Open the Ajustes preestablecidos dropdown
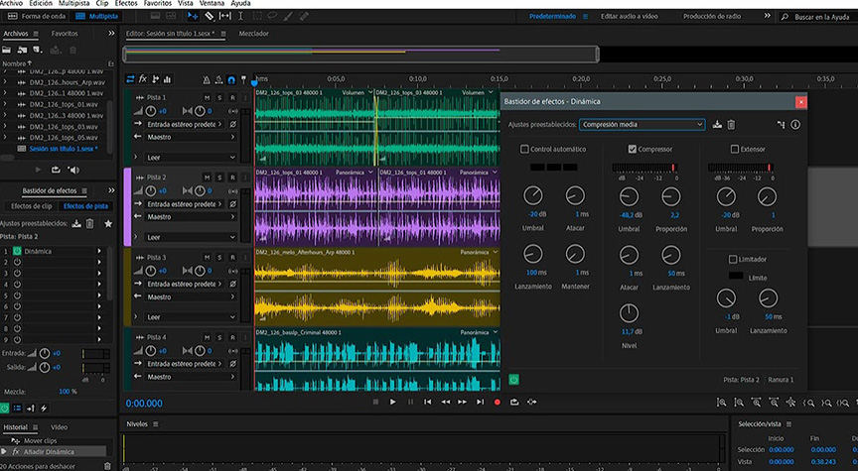The height and width of the screenshot is (471, 858). pos(642,125)
